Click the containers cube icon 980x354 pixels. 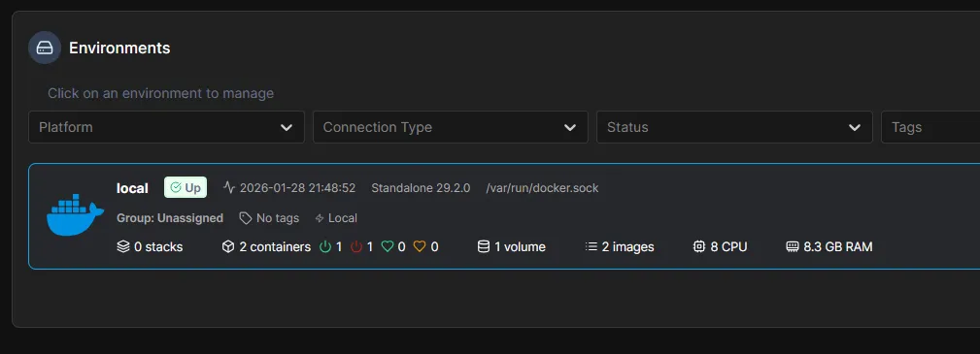(x=228, y=246)
